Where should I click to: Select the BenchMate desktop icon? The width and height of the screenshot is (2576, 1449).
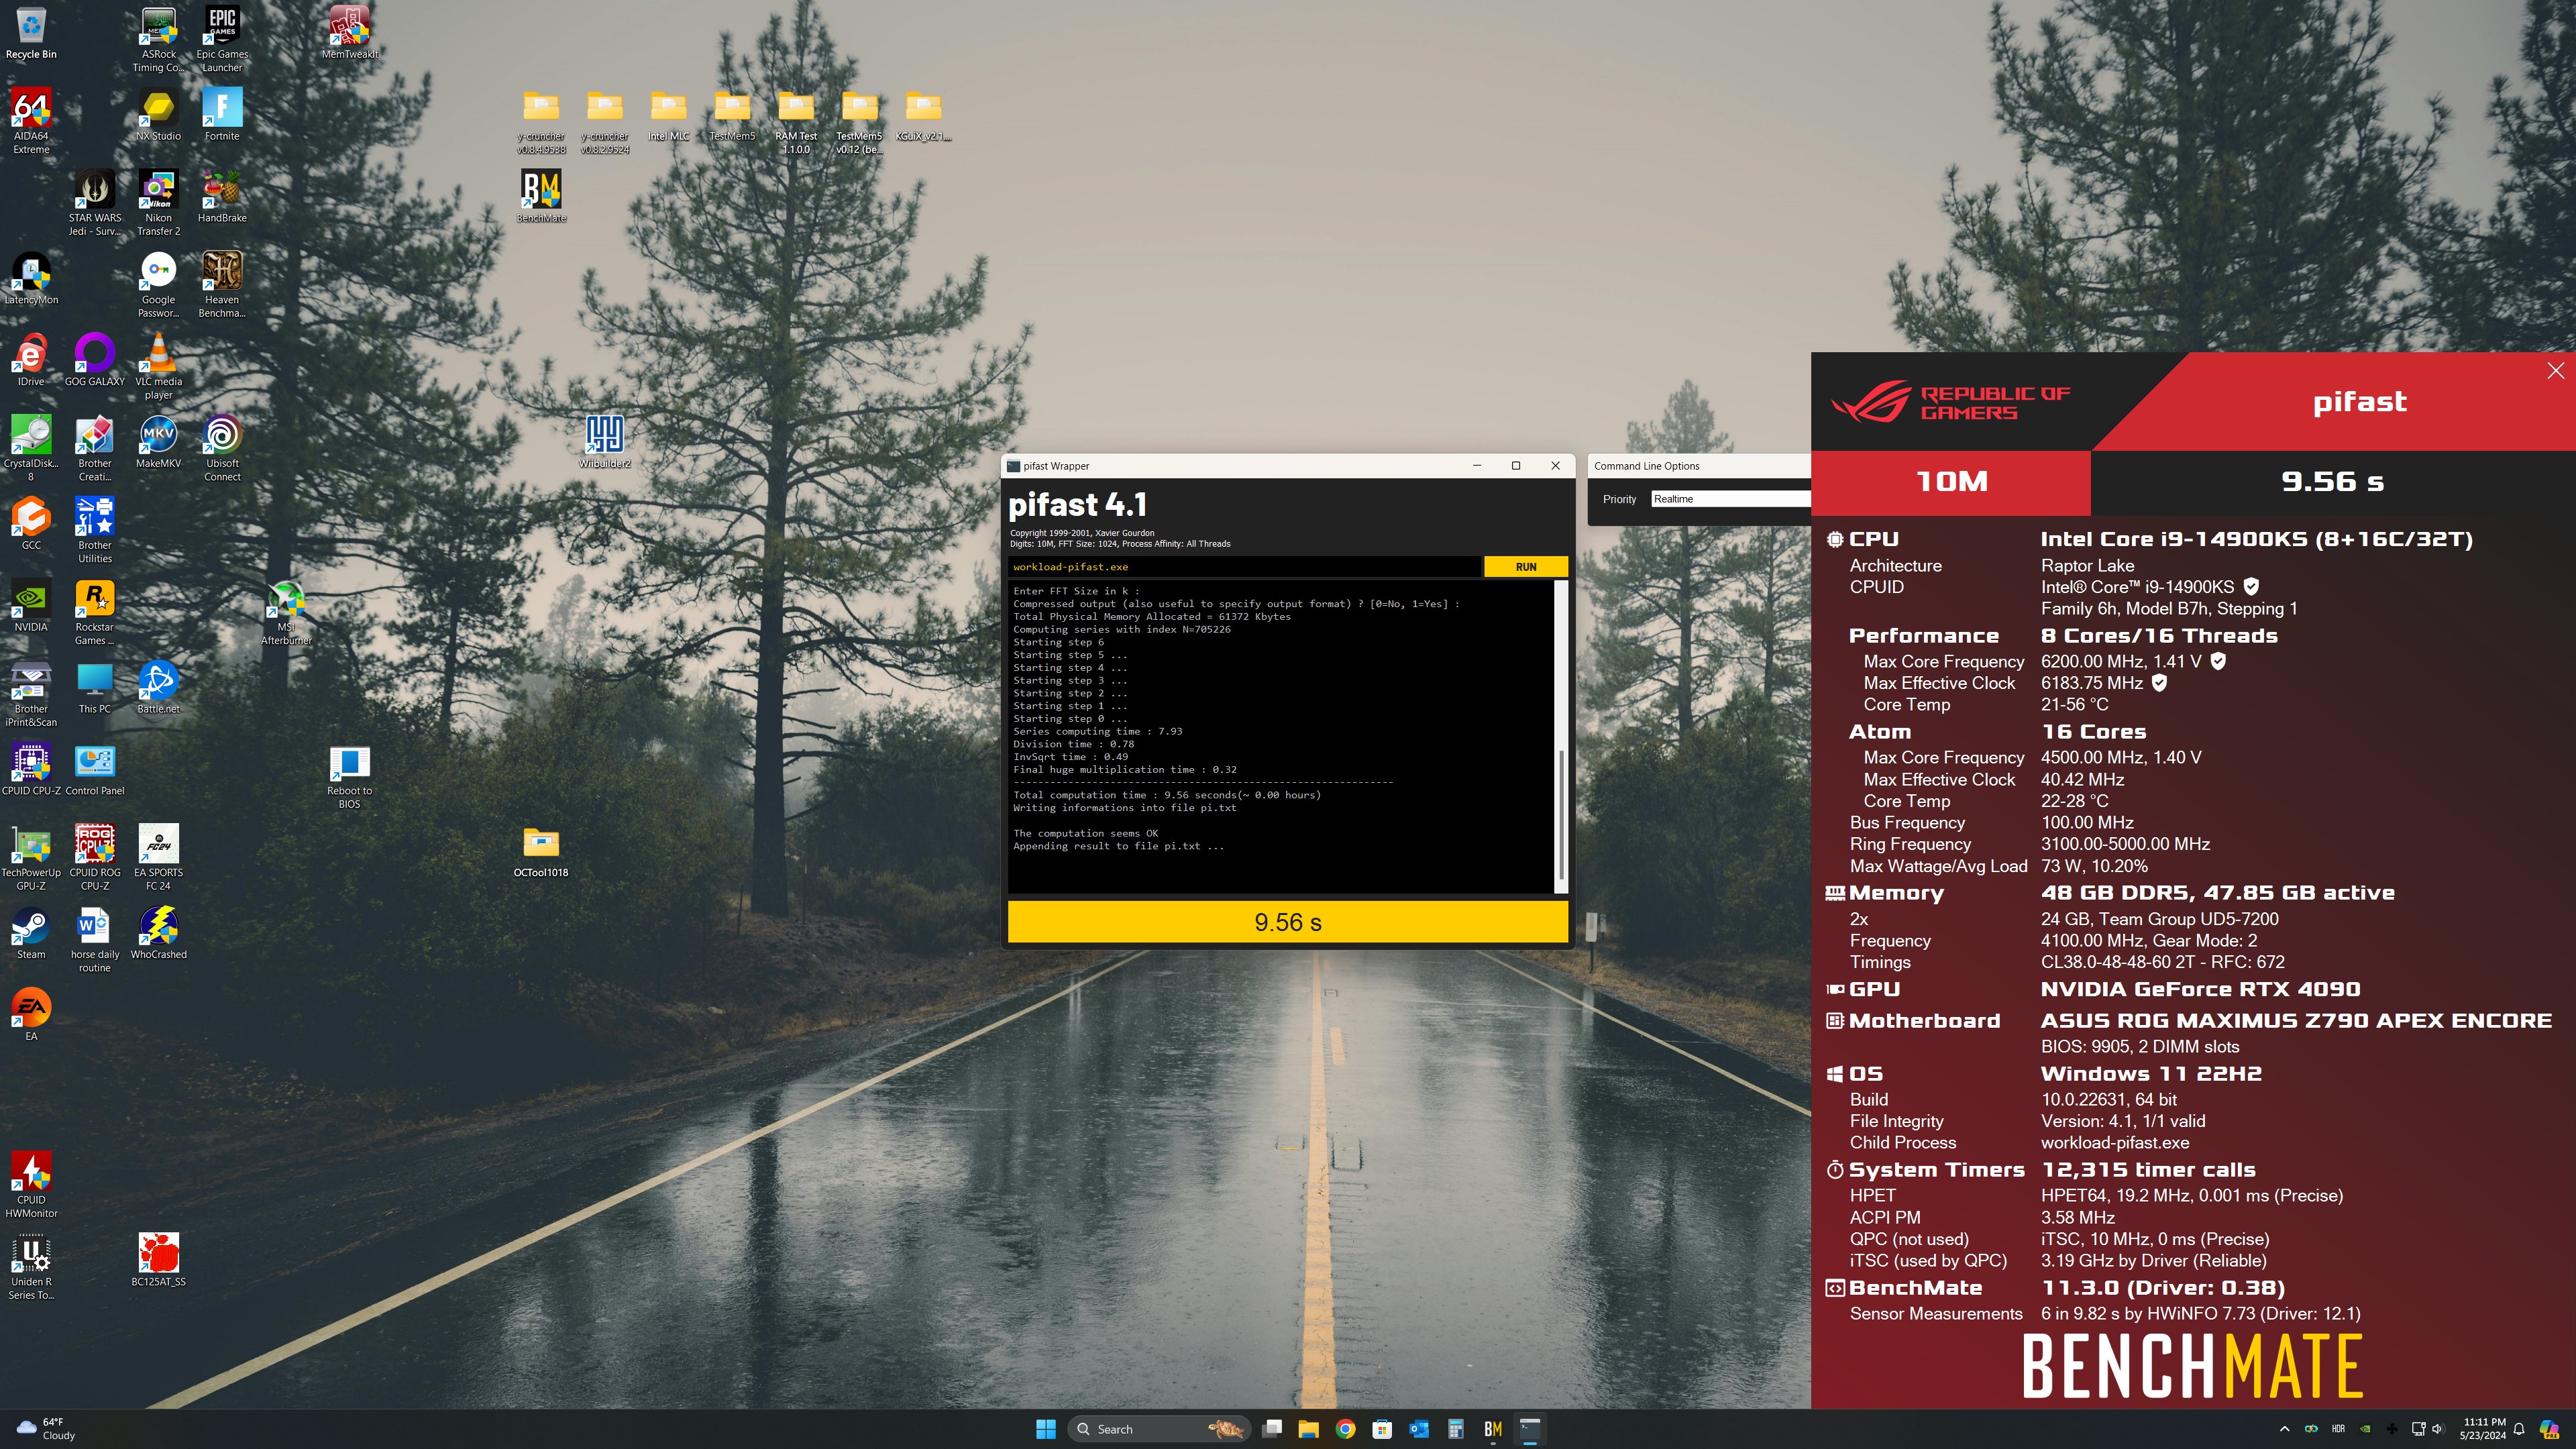point(541,196)
